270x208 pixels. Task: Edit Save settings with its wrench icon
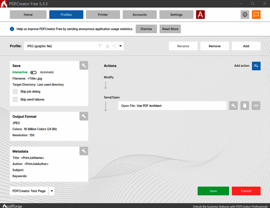[84, 65]
